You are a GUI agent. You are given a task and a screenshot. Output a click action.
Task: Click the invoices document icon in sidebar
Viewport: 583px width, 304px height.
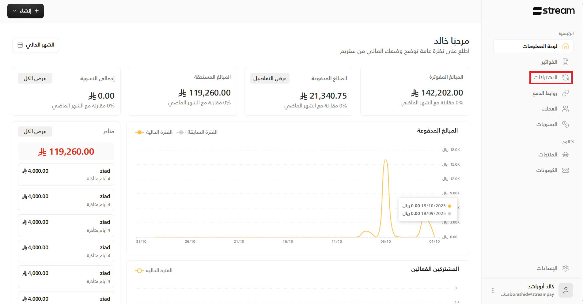click(566, 62)
